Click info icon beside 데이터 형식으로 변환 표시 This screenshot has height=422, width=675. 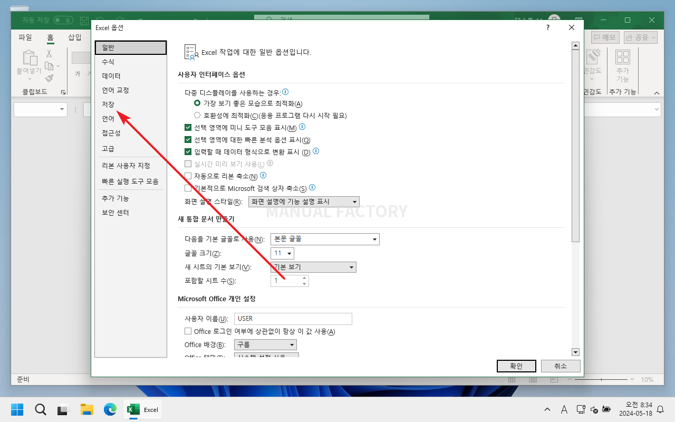pos(316,151)
